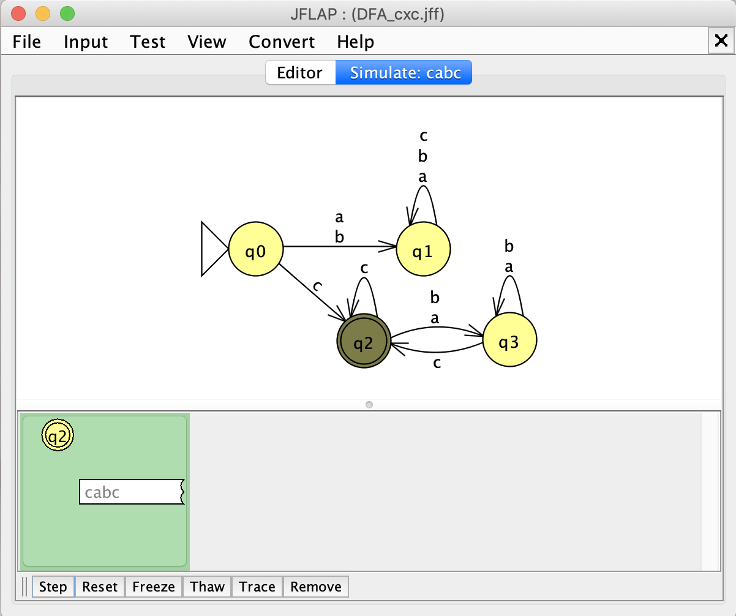Click the macOS red close window button

(19, 13)
